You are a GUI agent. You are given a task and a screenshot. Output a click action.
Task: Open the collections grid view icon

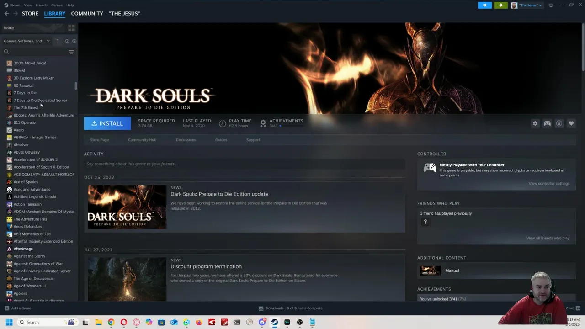[71, 28]
